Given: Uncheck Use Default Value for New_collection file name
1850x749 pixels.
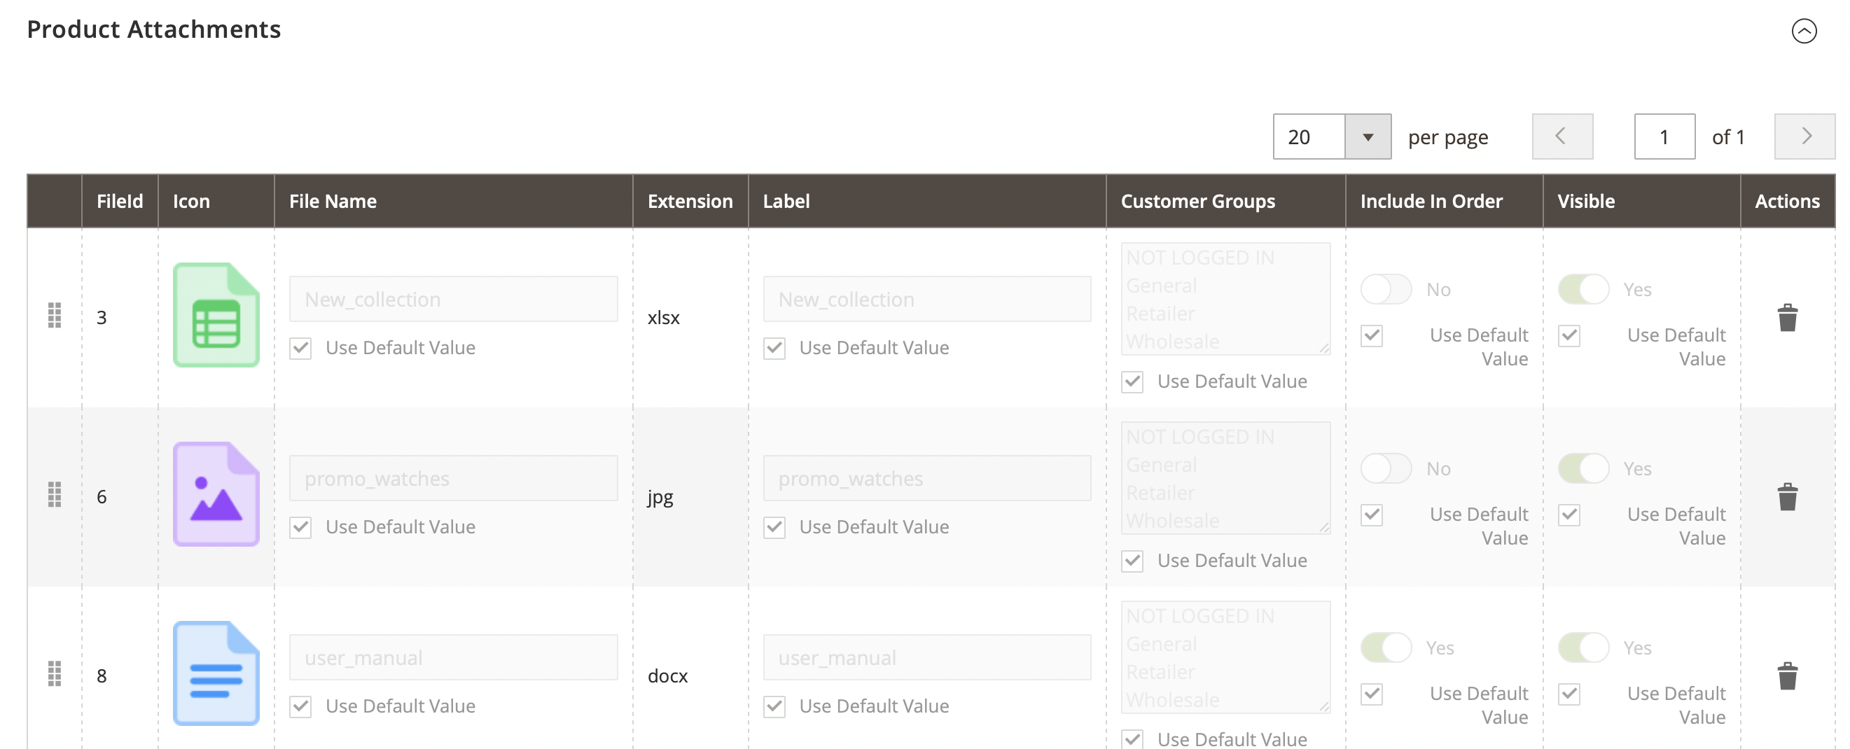Looking at the screenshot, I should point(300,349).
